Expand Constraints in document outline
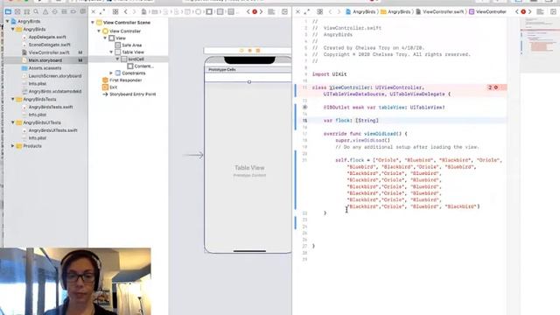Image resolution: width=560 pixels, height=315 pixels. click(x=111, y=73)
